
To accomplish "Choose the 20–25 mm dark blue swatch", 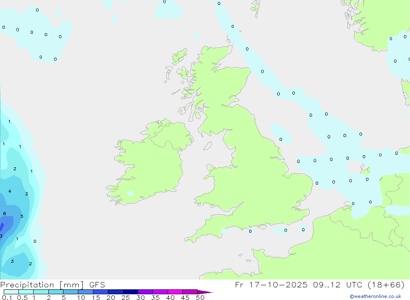I will point(115,292).
